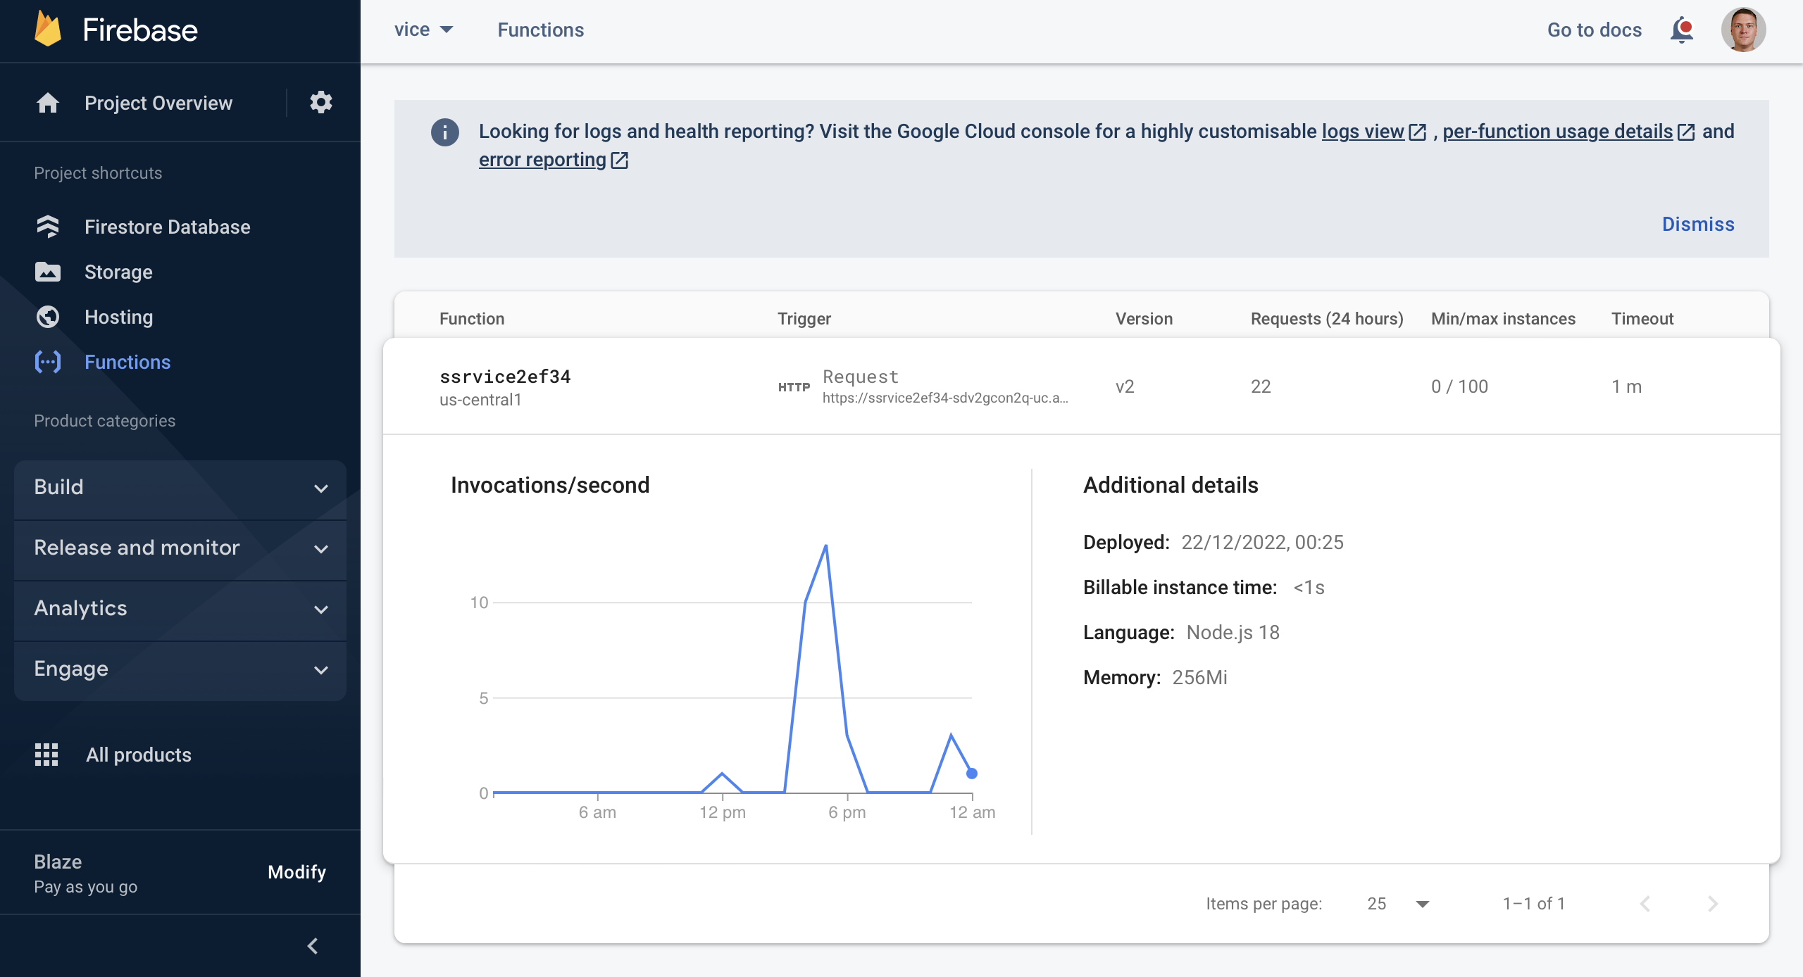Open the user profile avatar
Screen dimensions: 1803x977
(1743, 30)
